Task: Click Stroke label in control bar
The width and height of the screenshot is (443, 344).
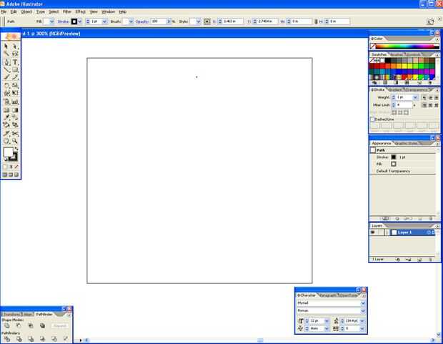Action: [64, 21]
